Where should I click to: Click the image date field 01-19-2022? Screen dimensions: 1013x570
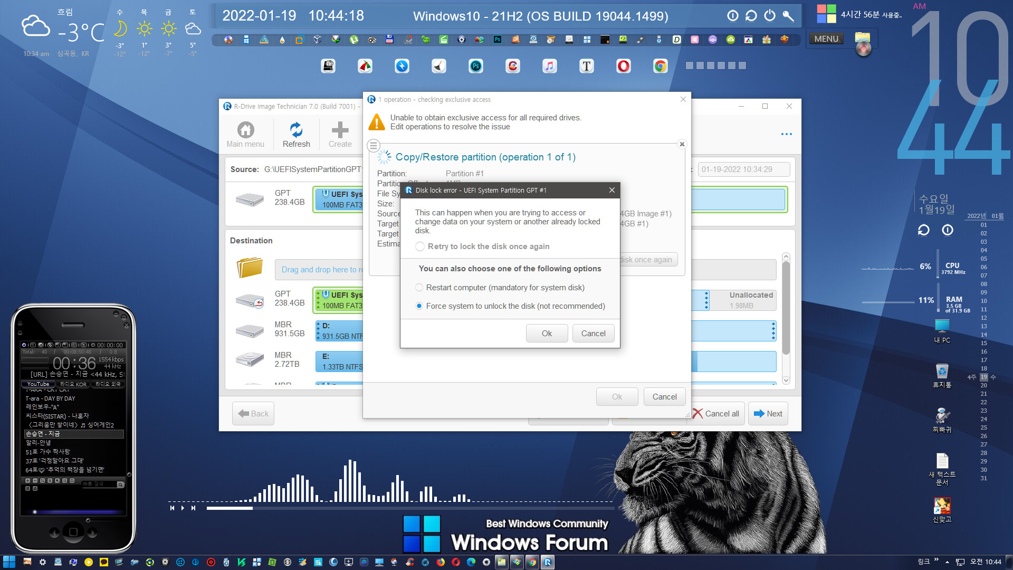pyautogui.click(x=744, y=169)
